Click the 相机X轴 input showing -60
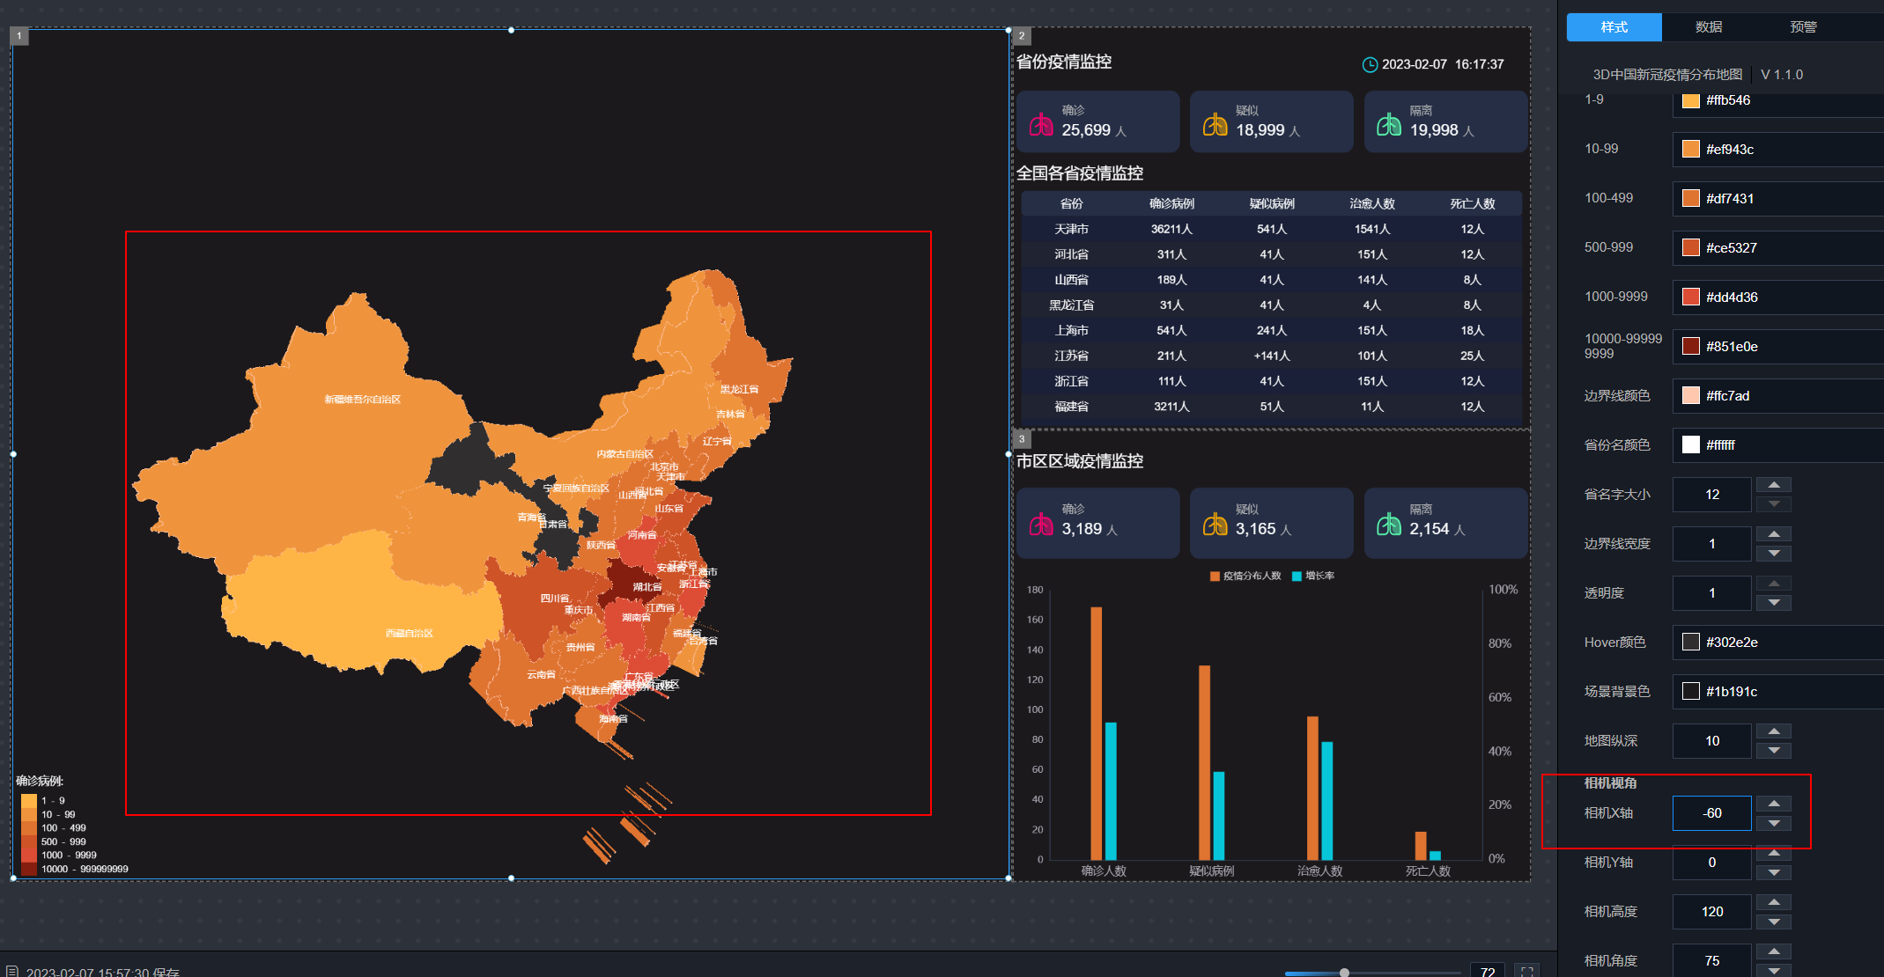This screenshot has height=977, width=1884. [x=1712, y=813]
